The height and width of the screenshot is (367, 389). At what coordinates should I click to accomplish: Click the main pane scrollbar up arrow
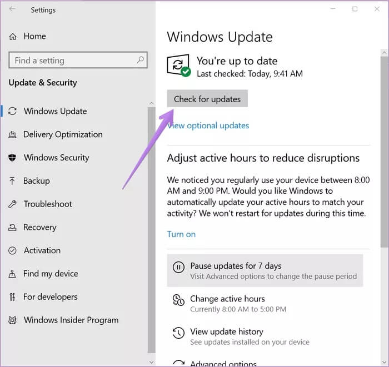pyautogui.click(x=385, y=53)
